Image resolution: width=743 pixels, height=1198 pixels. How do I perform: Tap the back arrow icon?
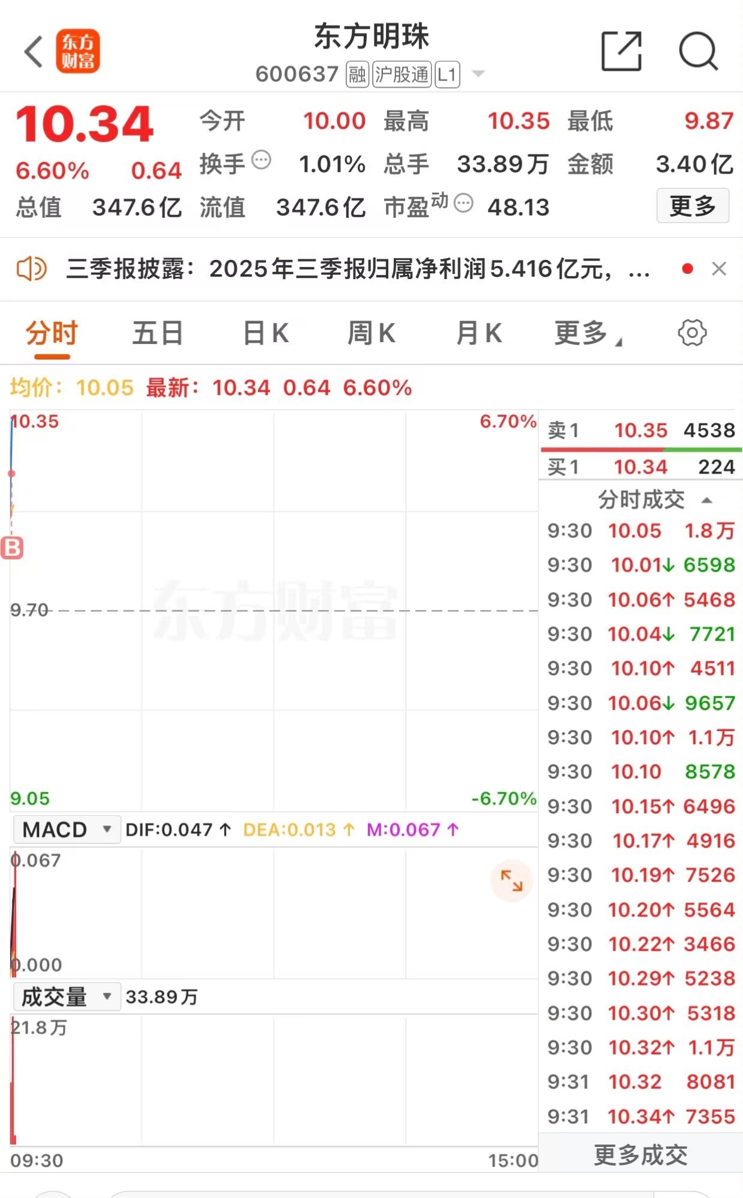coord(34,52)
